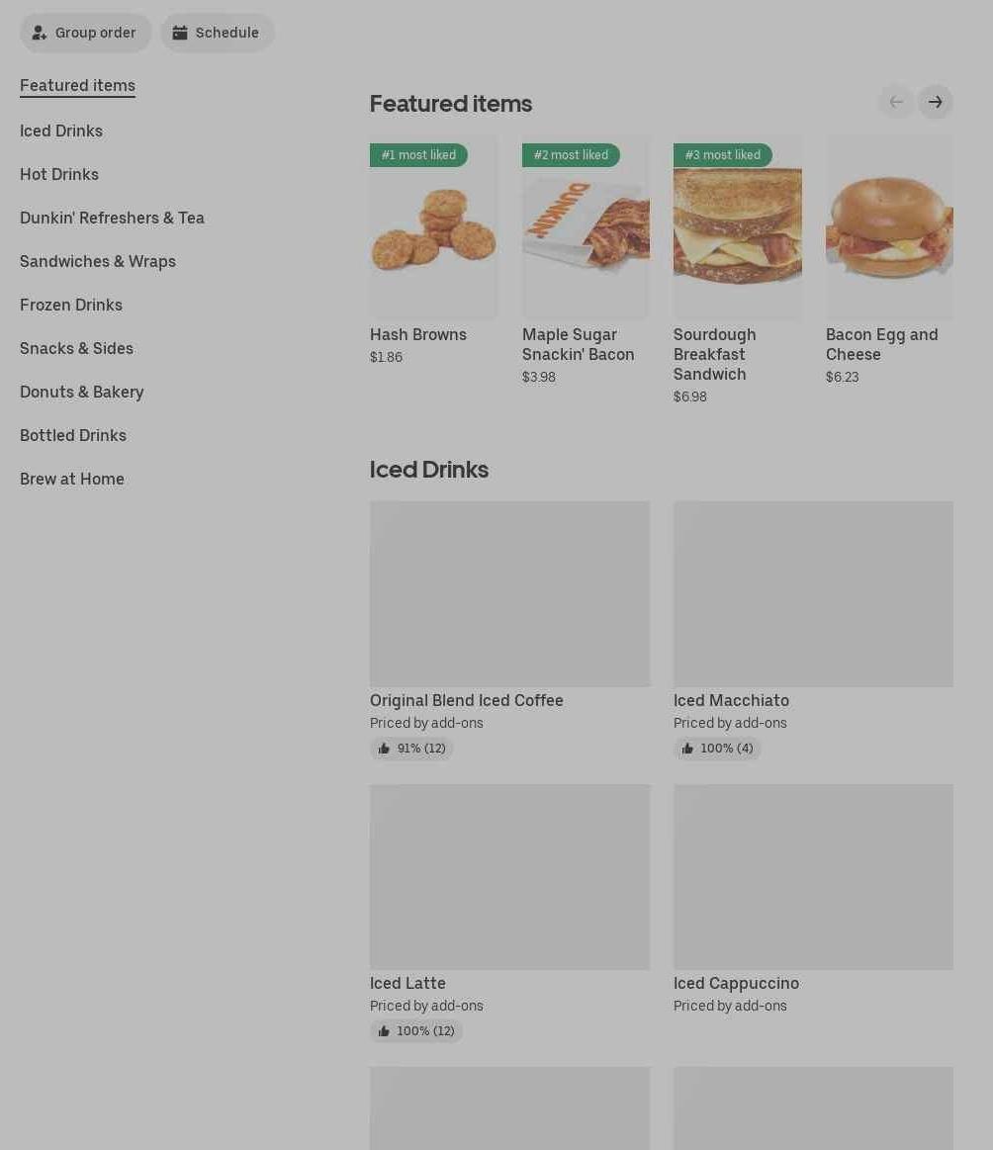This screenshot has width=993, height=1150.
Task: Click thumbs-up rating on Iced Latte
Action: click(x=415, y=1030)
